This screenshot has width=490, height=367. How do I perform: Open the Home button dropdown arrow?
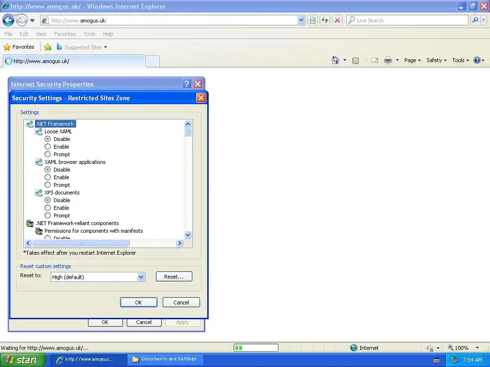(345, 60)
